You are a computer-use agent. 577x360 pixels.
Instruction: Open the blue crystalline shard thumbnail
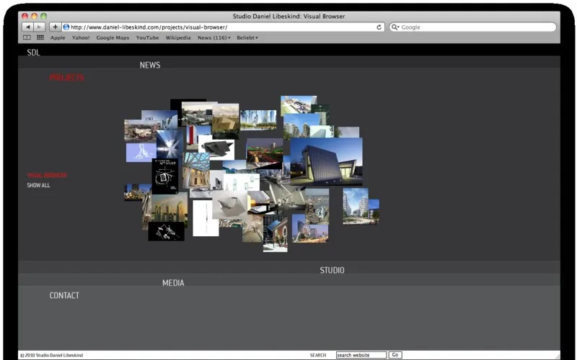click(169, 143)
